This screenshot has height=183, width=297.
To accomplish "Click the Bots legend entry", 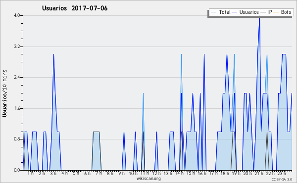I will pos(282,12).
